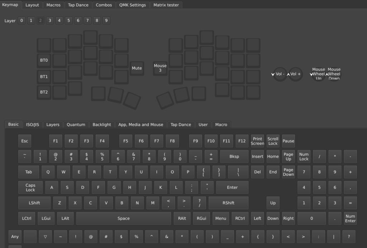
Task: Assign the Space keycode
Action: [124, 218]
